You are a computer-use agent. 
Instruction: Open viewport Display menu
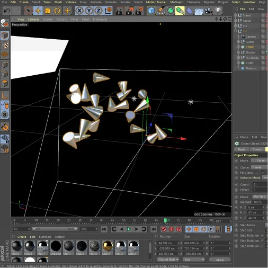[48, 19]
